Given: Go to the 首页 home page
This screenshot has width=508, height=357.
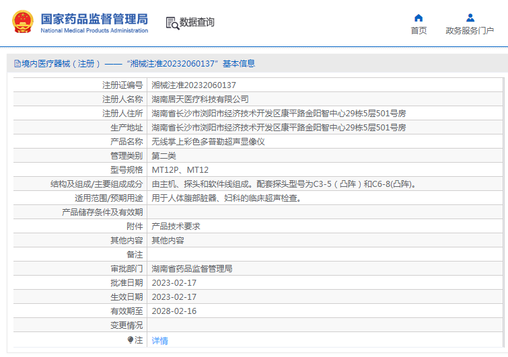Looking at the screenshot, I should coord(419,31).
